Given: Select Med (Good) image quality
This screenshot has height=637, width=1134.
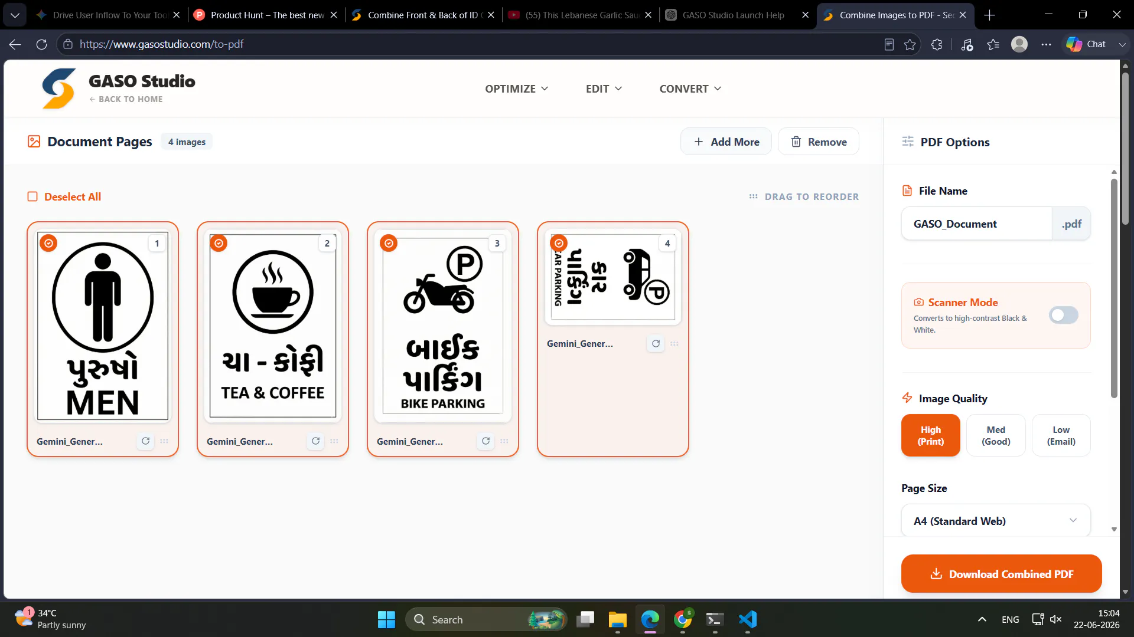Looking at the screenshot, I should (996, 435).
